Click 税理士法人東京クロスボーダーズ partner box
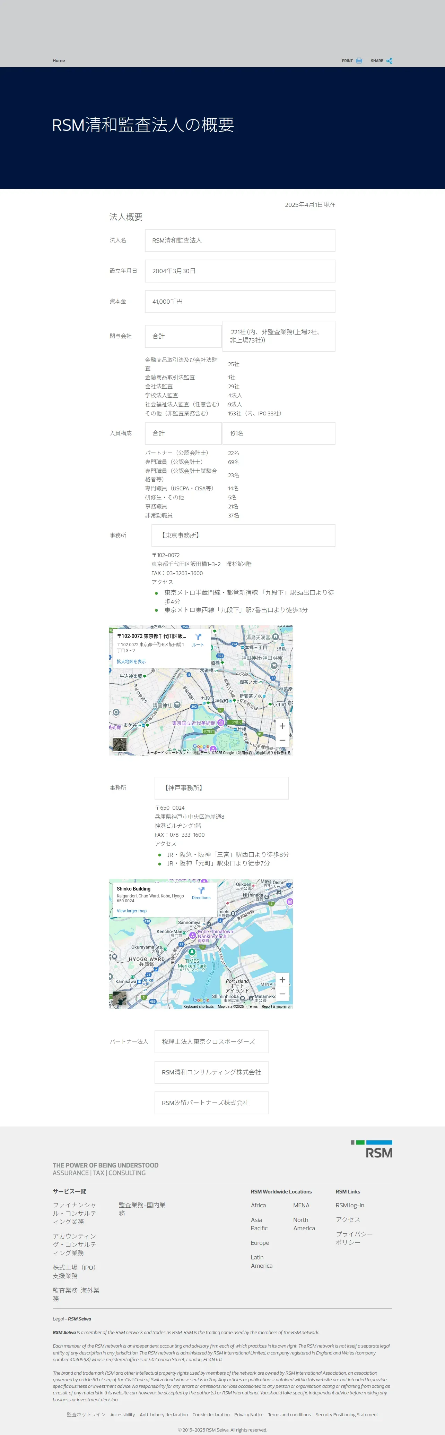The image size is (445, 1435). coord(211,1041)
